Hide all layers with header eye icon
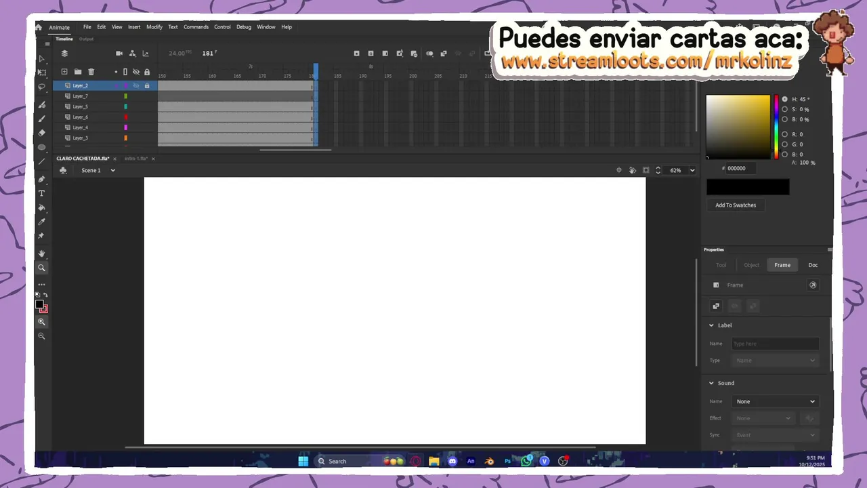867x488 pixels. 136,72
